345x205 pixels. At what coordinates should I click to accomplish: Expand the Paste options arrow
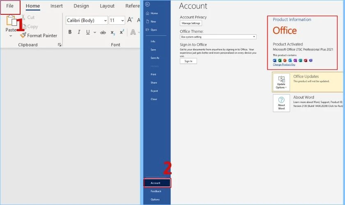11,36
